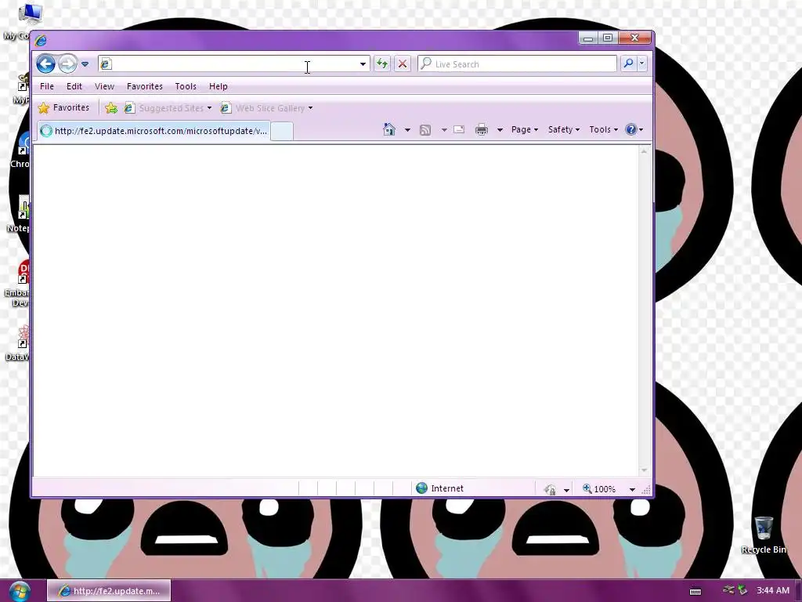Click the magnifier Search button

tap(628, 63)
